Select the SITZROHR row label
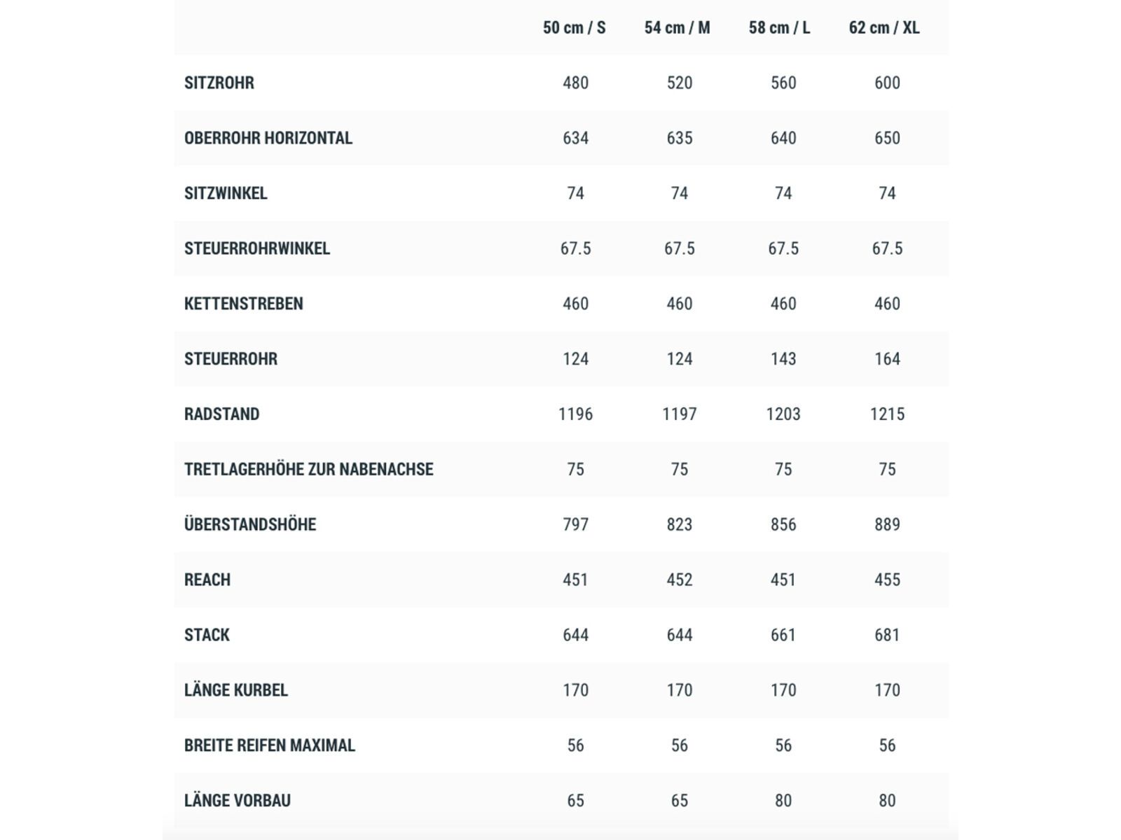This screenshot has width=1121, height=840. [219, 83]
